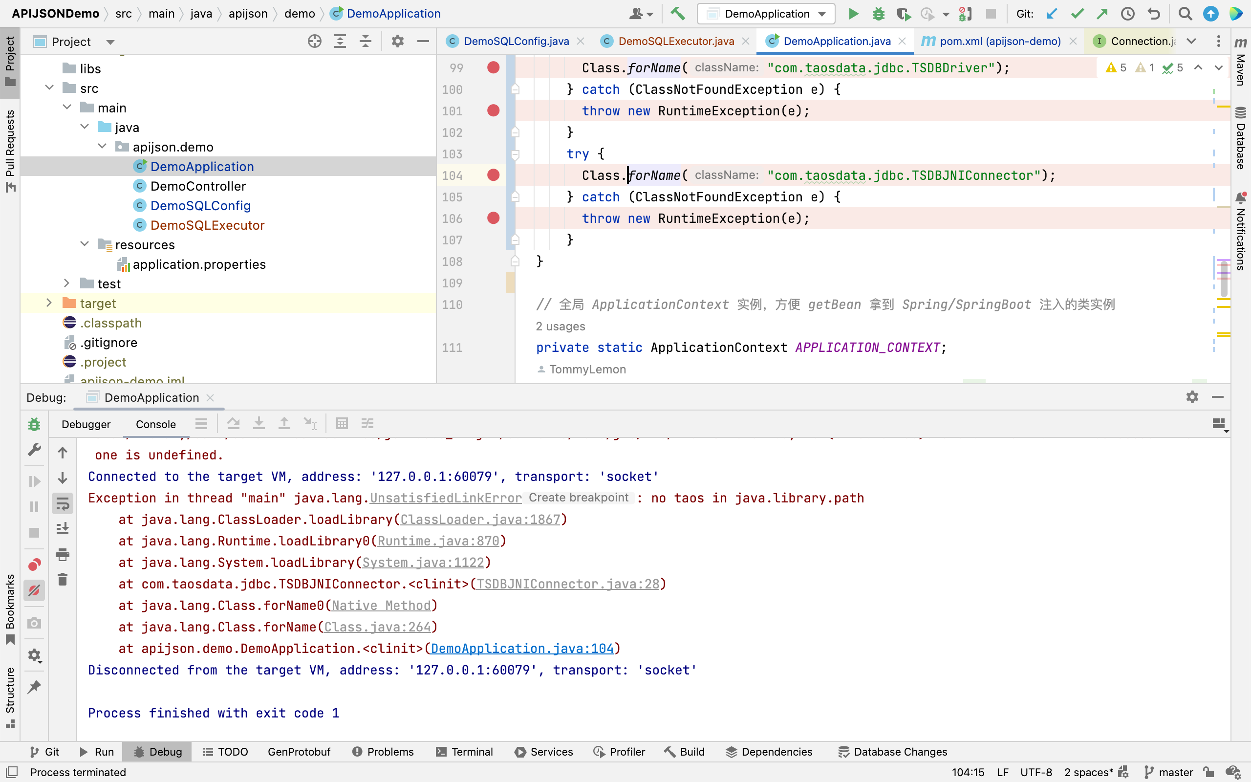Toggle the breakpoint on line 99

494,67
